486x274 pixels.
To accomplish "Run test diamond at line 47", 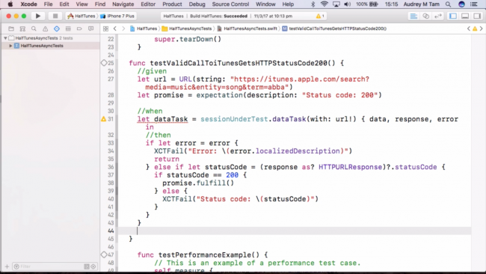I will (104, 255).
